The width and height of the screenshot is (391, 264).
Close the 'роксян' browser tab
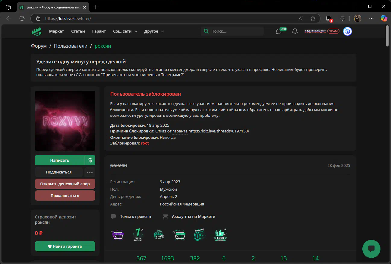click(84, 7)
